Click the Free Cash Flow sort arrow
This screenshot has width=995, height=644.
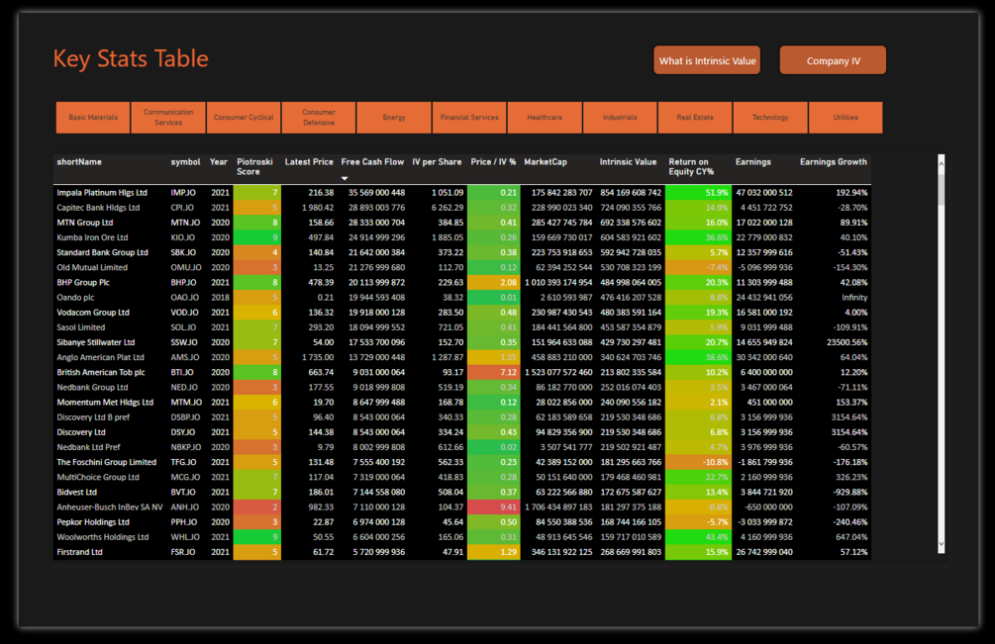345,179
